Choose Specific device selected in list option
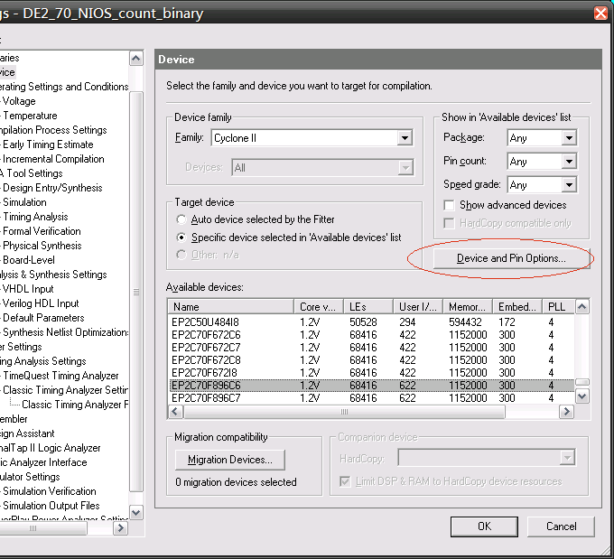Screen dimensions: 614x559 click(182, 238)
